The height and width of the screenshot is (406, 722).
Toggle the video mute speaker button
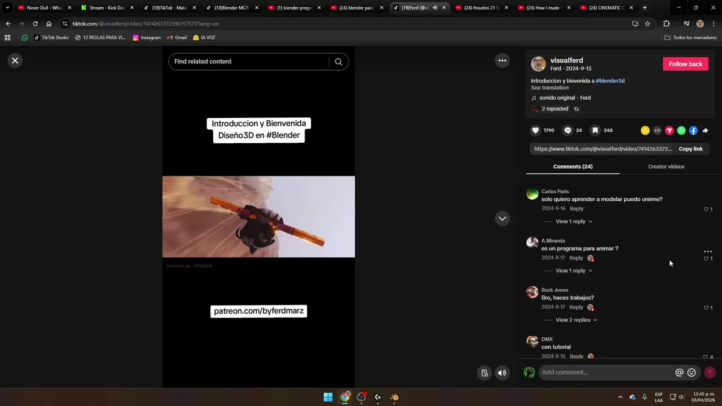[x=502, y=373]
